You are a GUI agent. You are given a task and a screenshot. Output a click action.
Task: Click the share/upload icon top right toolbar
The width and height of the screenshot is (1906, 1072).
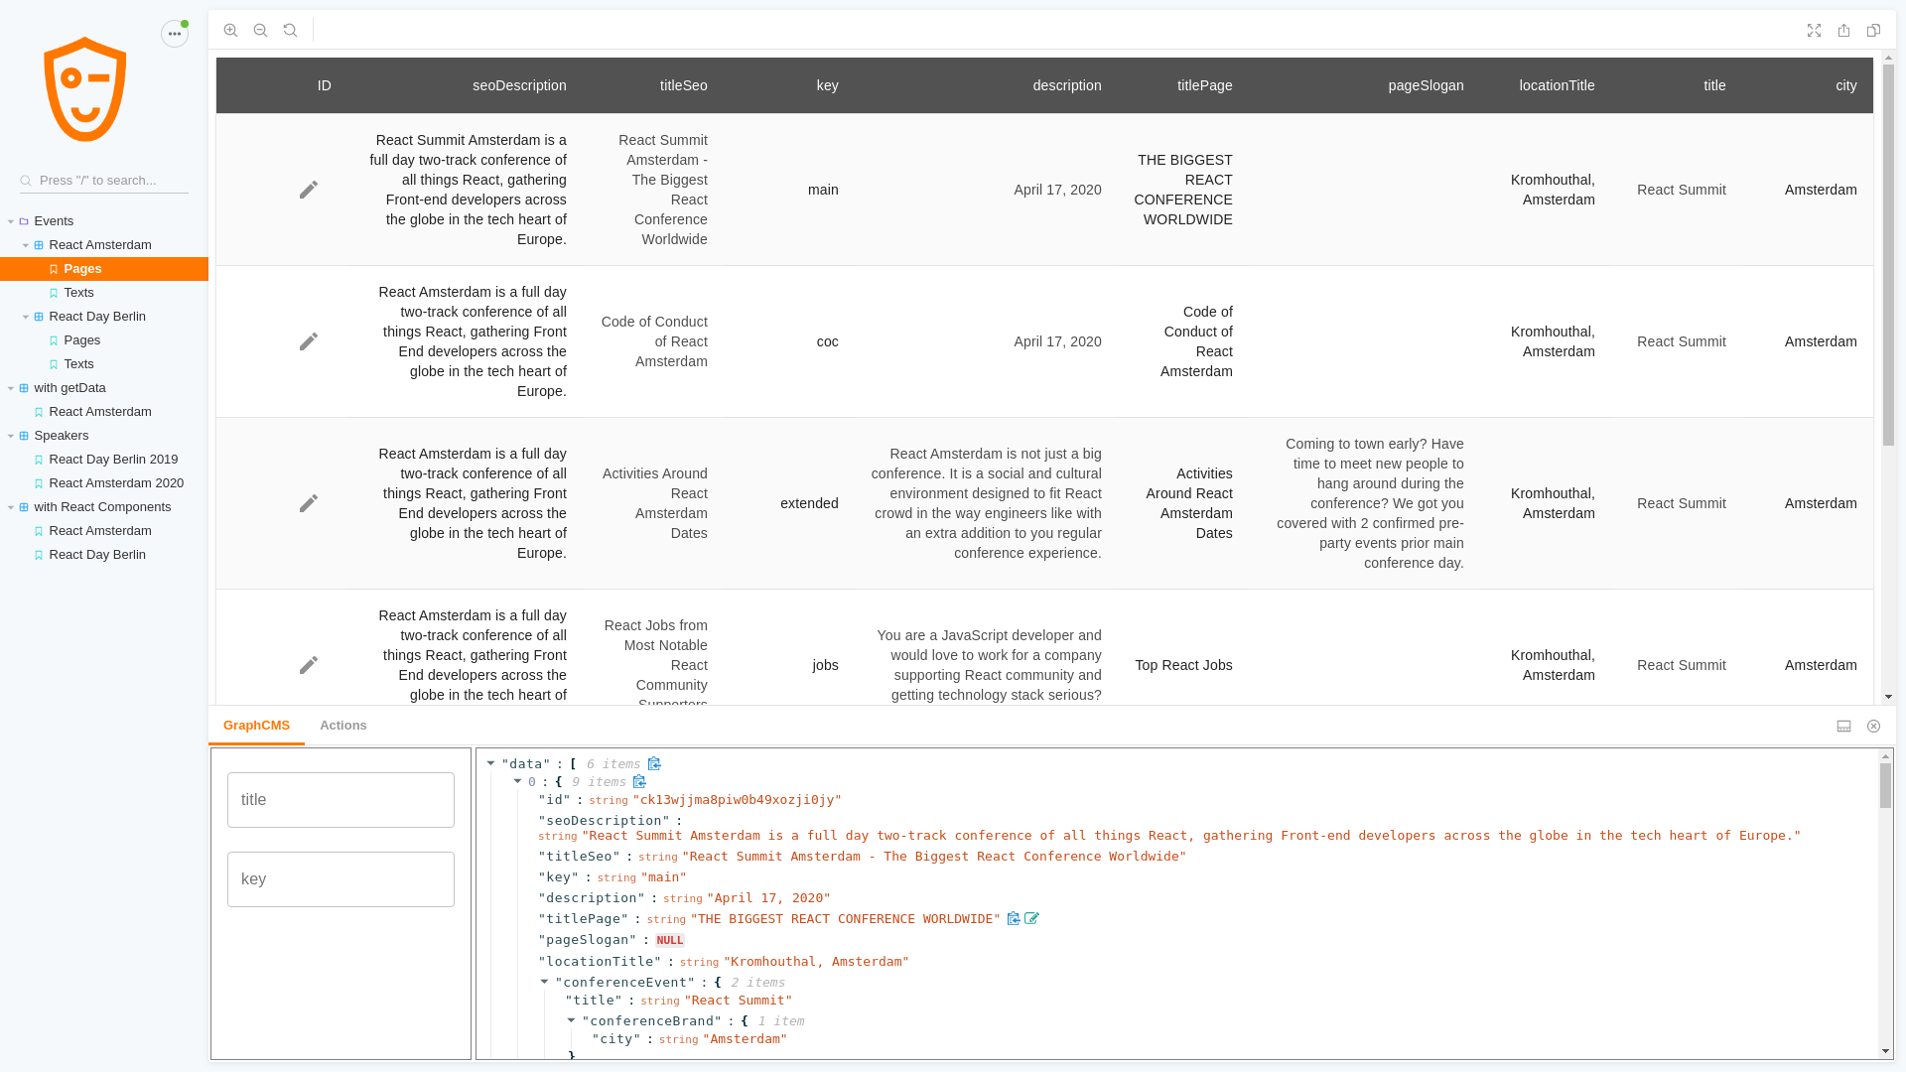1843,30
